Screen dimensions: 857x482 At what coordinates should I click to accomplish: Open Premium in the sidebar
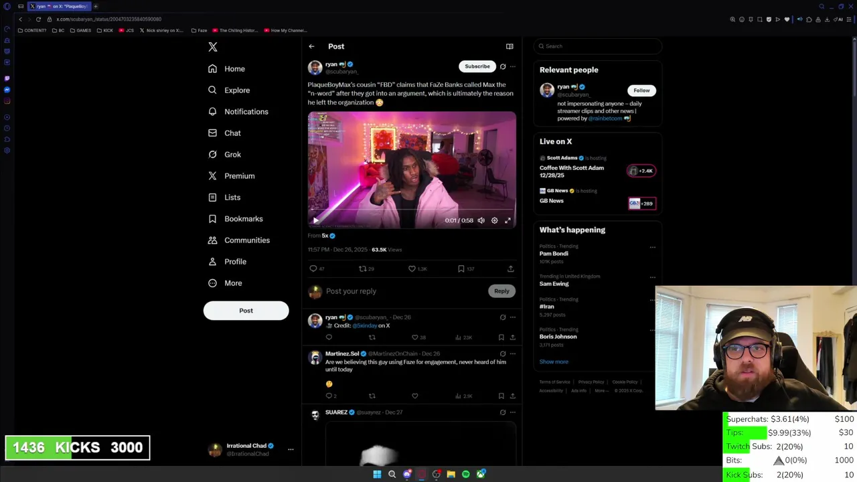[231, 176]
